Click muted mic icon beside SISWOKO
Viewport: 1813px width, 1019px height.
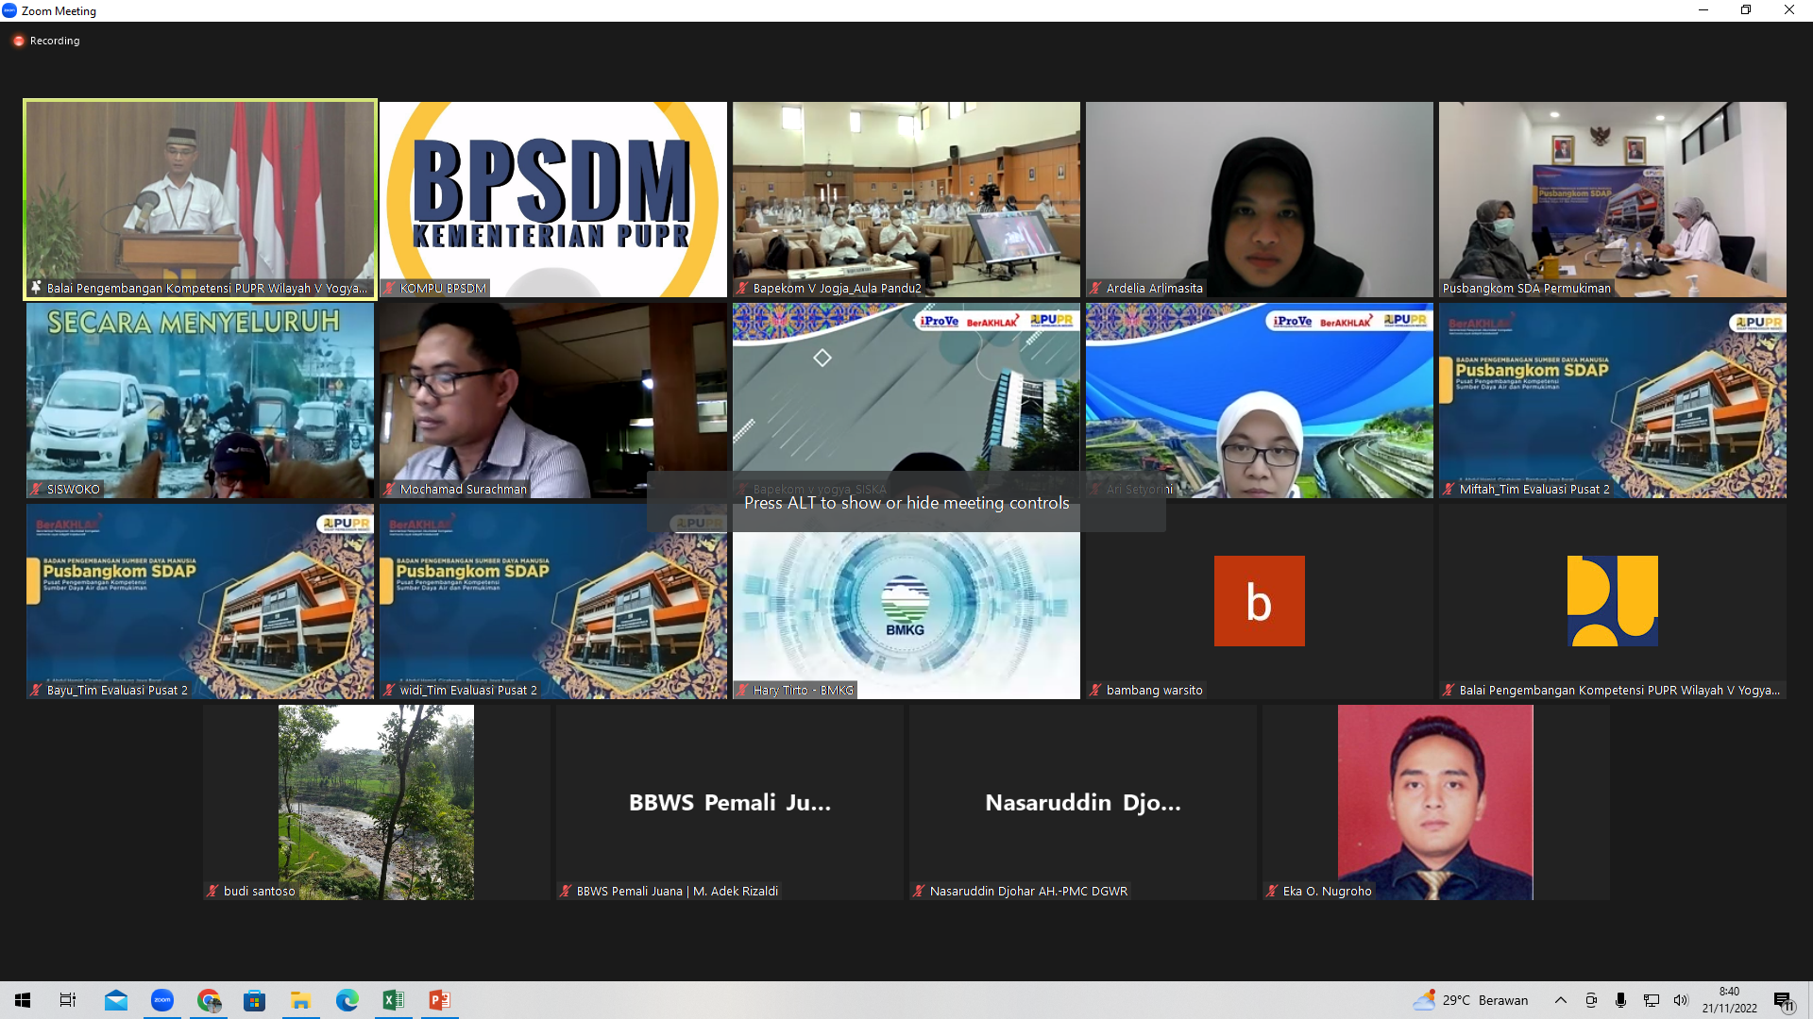[x=36, y=489]
